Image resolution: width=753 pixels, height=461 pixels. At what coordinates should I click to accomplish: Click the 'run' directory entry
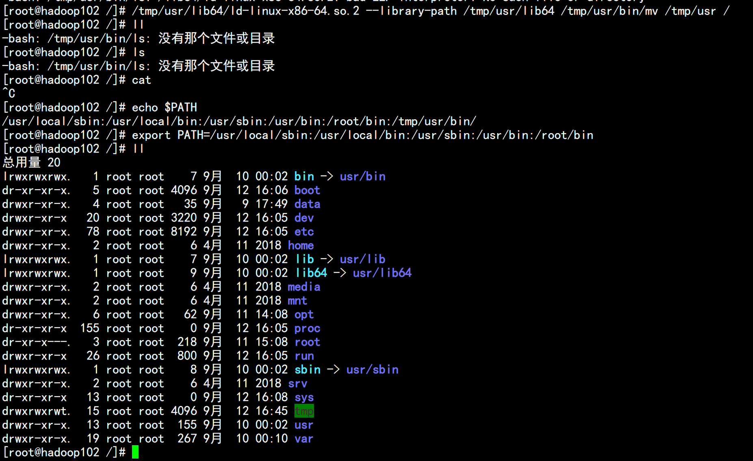tap(304, 356)
